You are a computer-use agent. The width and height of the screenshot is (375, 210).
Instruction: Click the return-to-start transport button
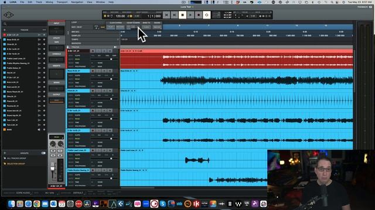(x=166, y=15)
